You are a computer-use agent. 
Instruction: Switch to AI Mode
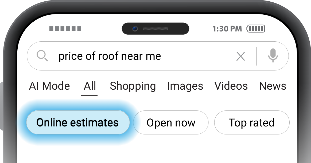coord(49,86)
